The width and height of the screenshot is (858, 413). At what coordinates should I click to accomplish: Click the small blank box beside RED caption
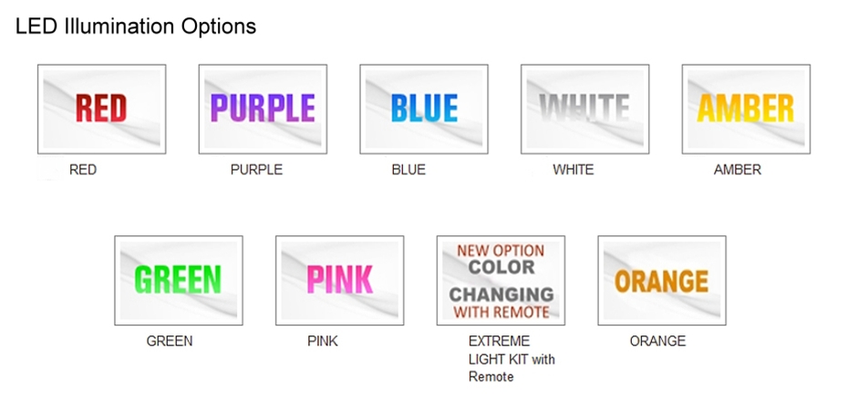click(x=50, y=170)
